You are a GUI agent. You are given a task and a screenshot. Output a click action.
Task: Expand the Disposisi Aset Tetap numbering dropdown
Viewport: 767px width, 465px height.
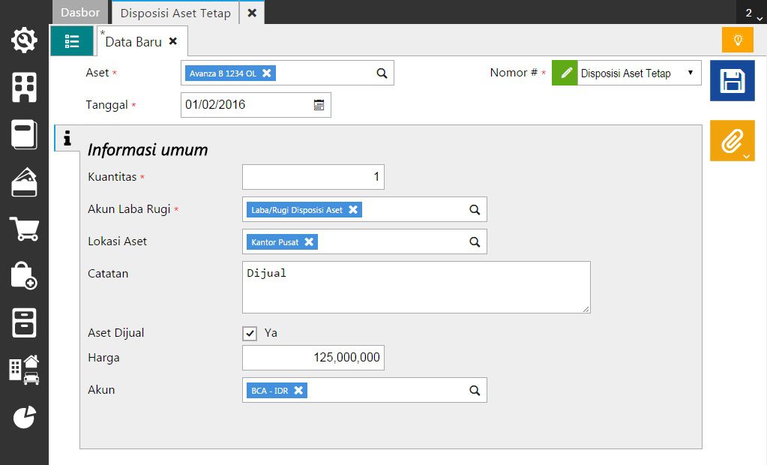690,73
